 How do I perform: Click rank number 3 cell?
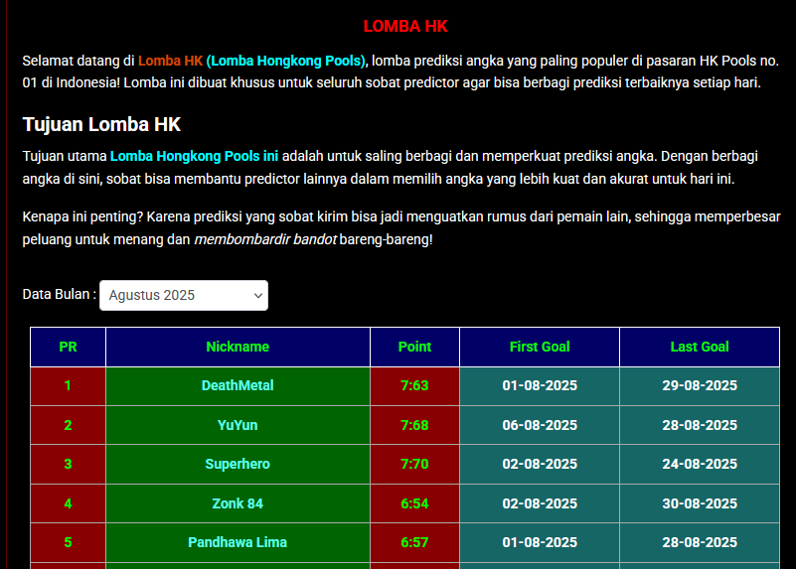[x=68, y=464]
